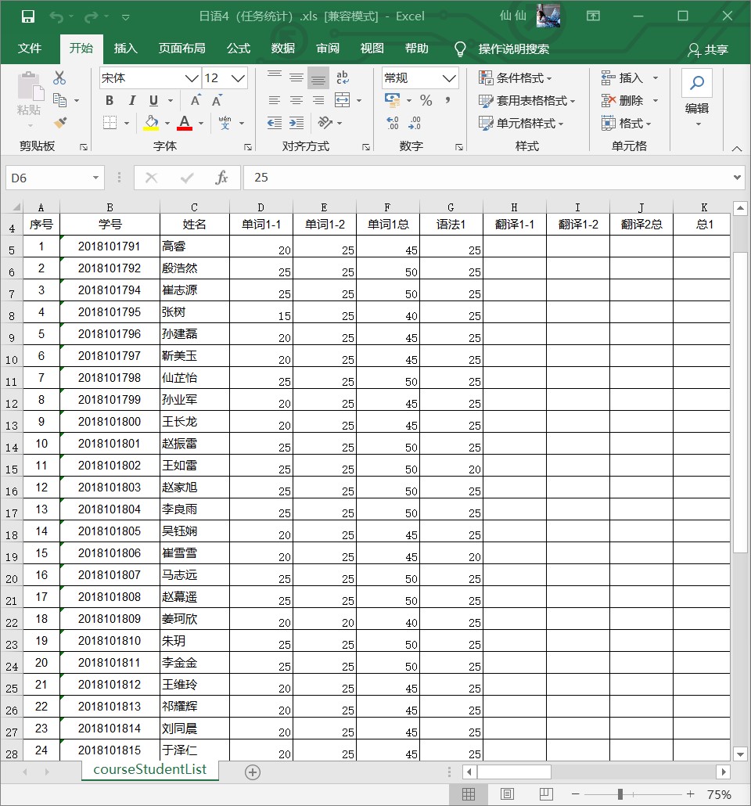Expand the number format dropdown 常规
Screen dimensions: 751x806
[x=449, y=78]
